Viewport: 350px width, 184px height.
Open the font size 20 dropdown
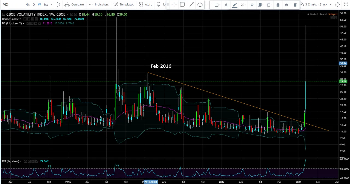point(243,5)
